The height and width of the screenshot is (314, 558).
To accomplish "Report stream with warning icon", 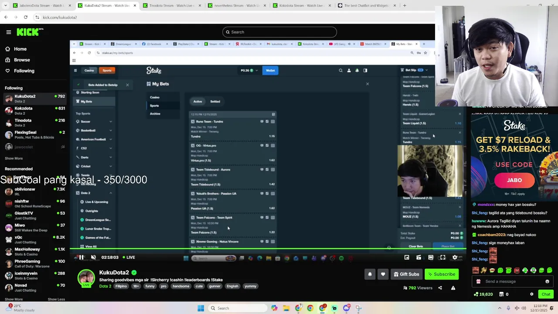I will click(453, 288).
